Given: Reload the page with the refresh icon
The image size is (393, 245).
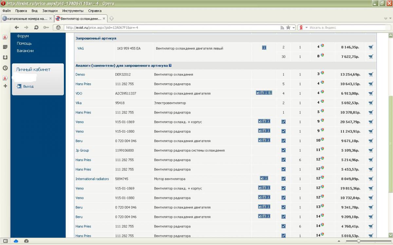Looking at the screenshot, I should click(36, 28).
